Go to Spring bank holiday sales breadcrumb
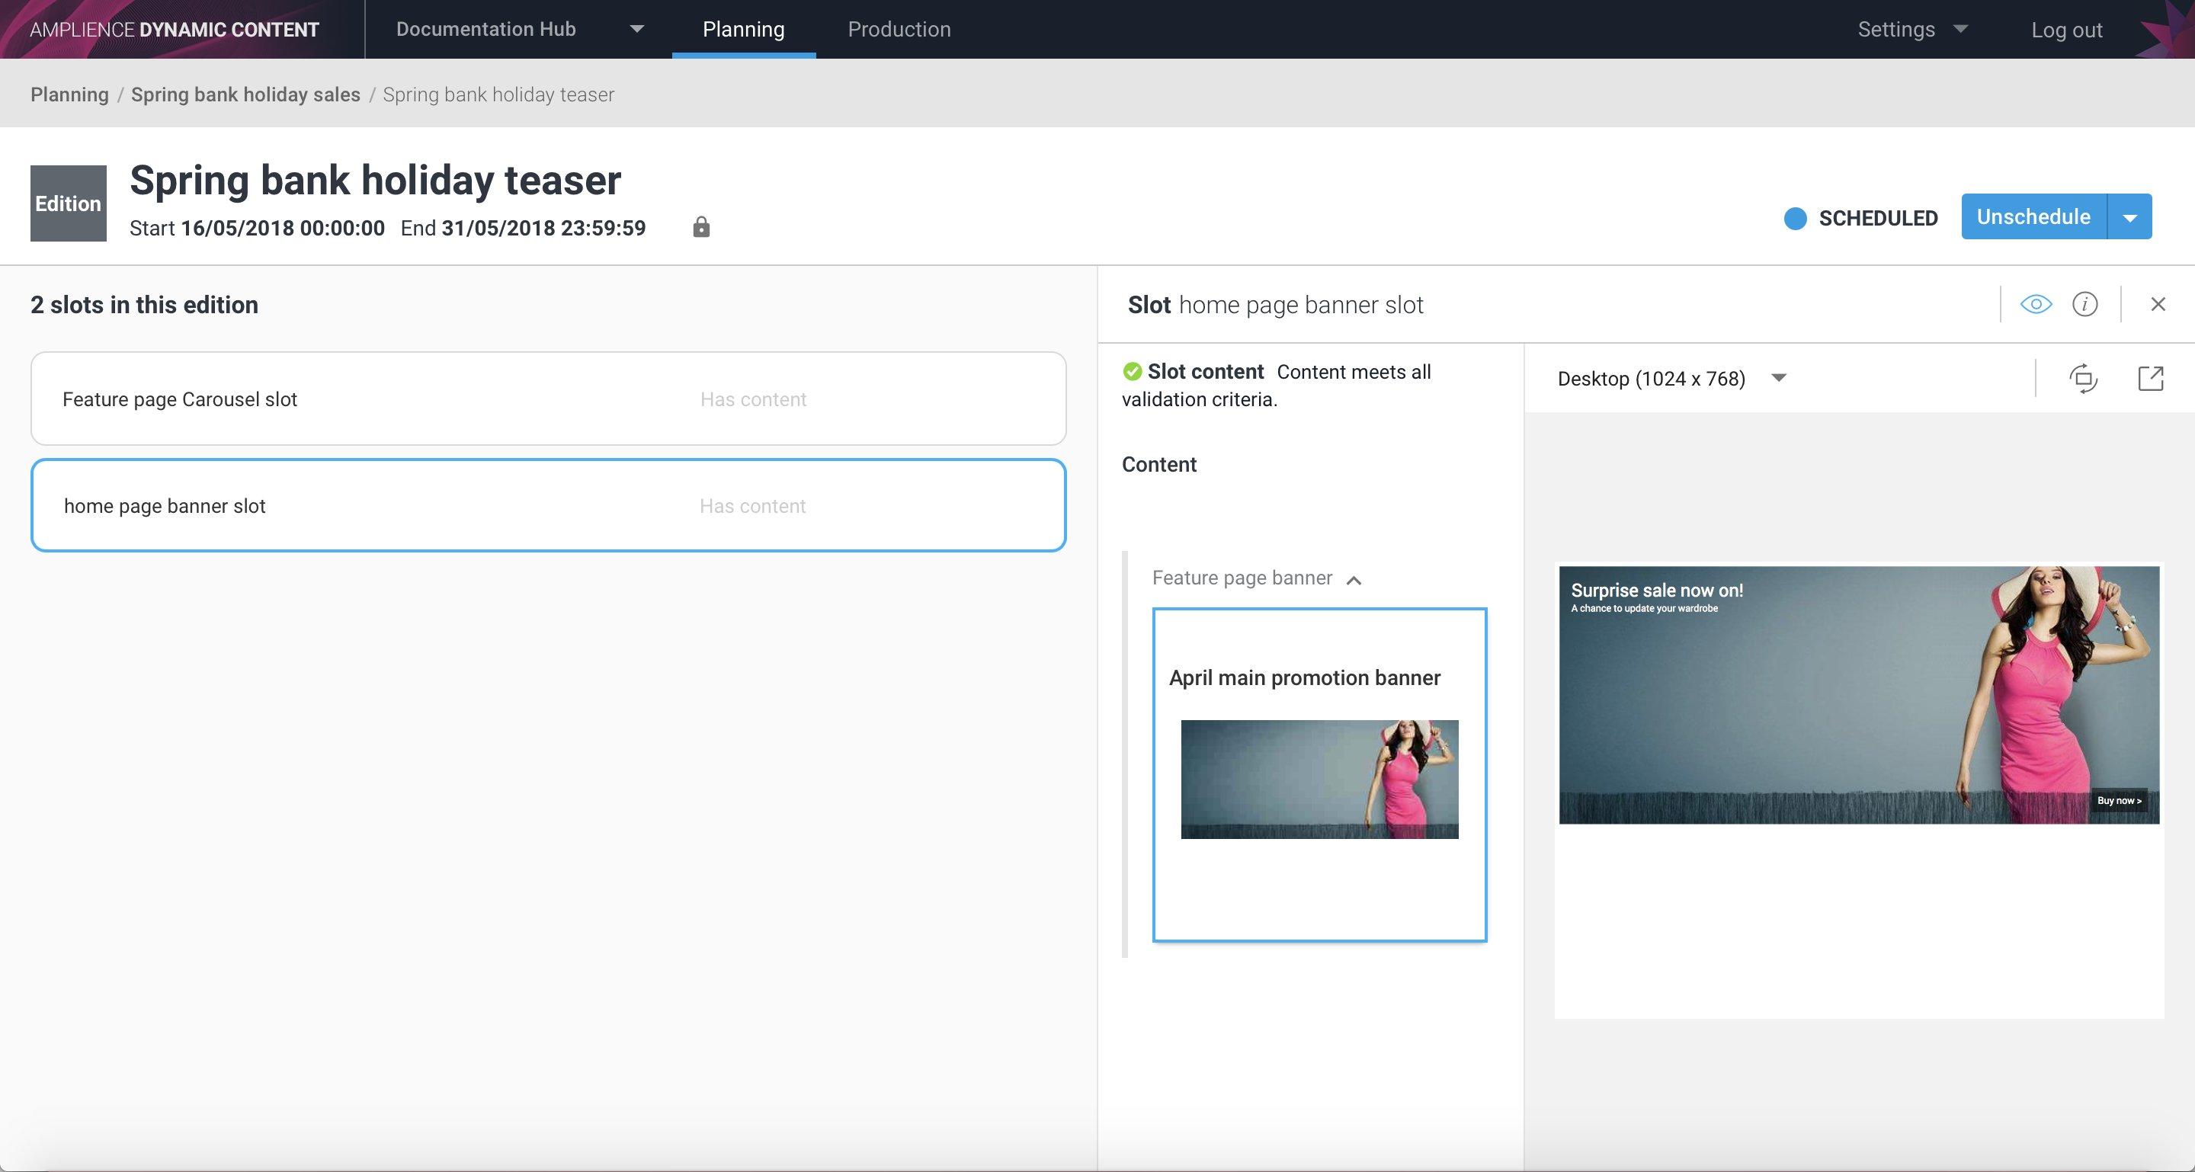This screenshot has height=1172, width=2195. (x=245, y=94)
